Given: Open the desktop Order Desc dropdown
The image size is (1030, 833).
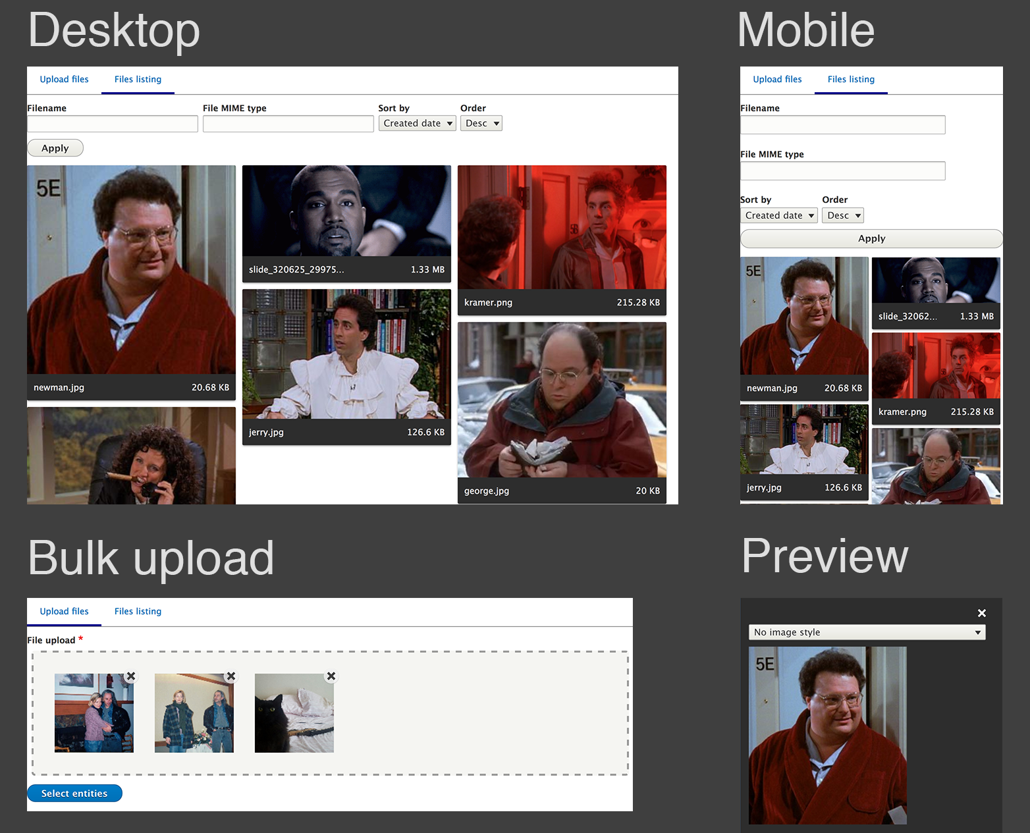Looking at the screenshot, I should [481, 123].
